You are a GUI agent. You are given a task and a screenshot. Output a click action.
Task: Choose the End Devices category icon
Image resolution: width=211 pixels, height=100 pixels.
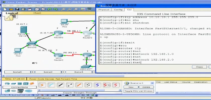click(x=7, y=91)
